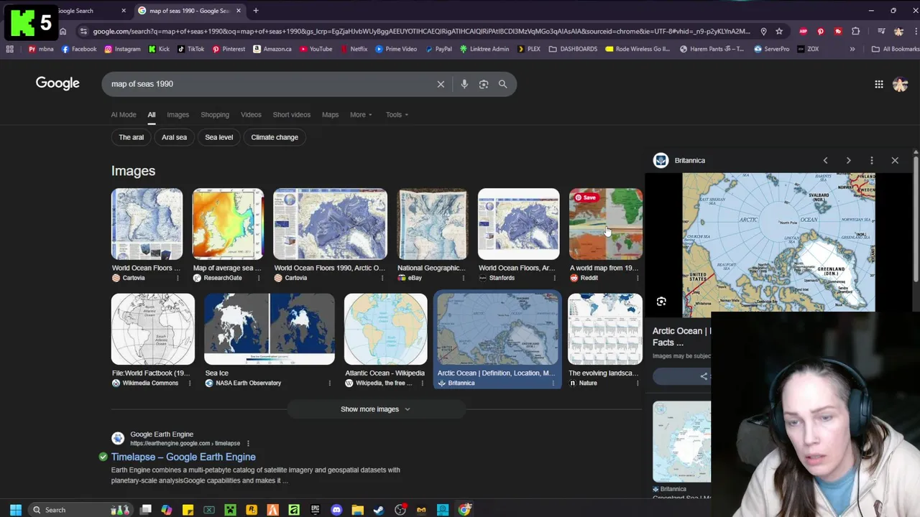Open All Bookmarks folder
This screenshot has height=517, width=920.
(896, 49)
